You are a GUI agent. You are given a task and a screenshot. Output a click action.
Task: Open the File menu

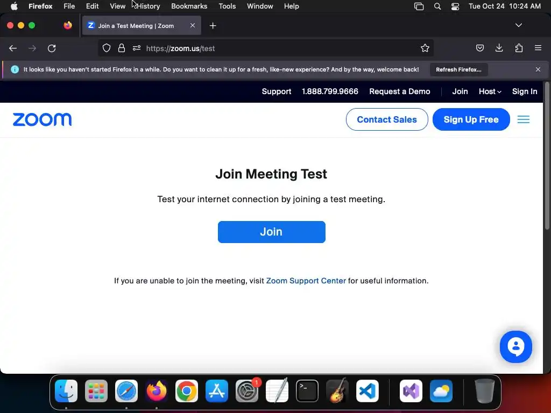click(69, 6)
